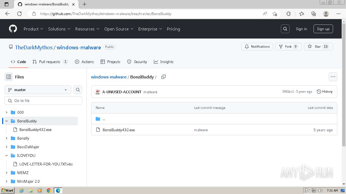Image resolution: width=346 pixels, height=194 pixels.
Task: Expand the Resources menu
Action: 87,29
